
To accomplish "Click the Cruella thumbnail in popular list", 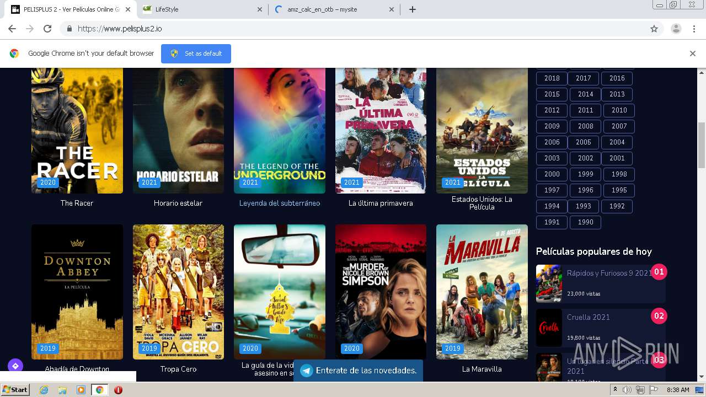I will click(x=549, y=328).
